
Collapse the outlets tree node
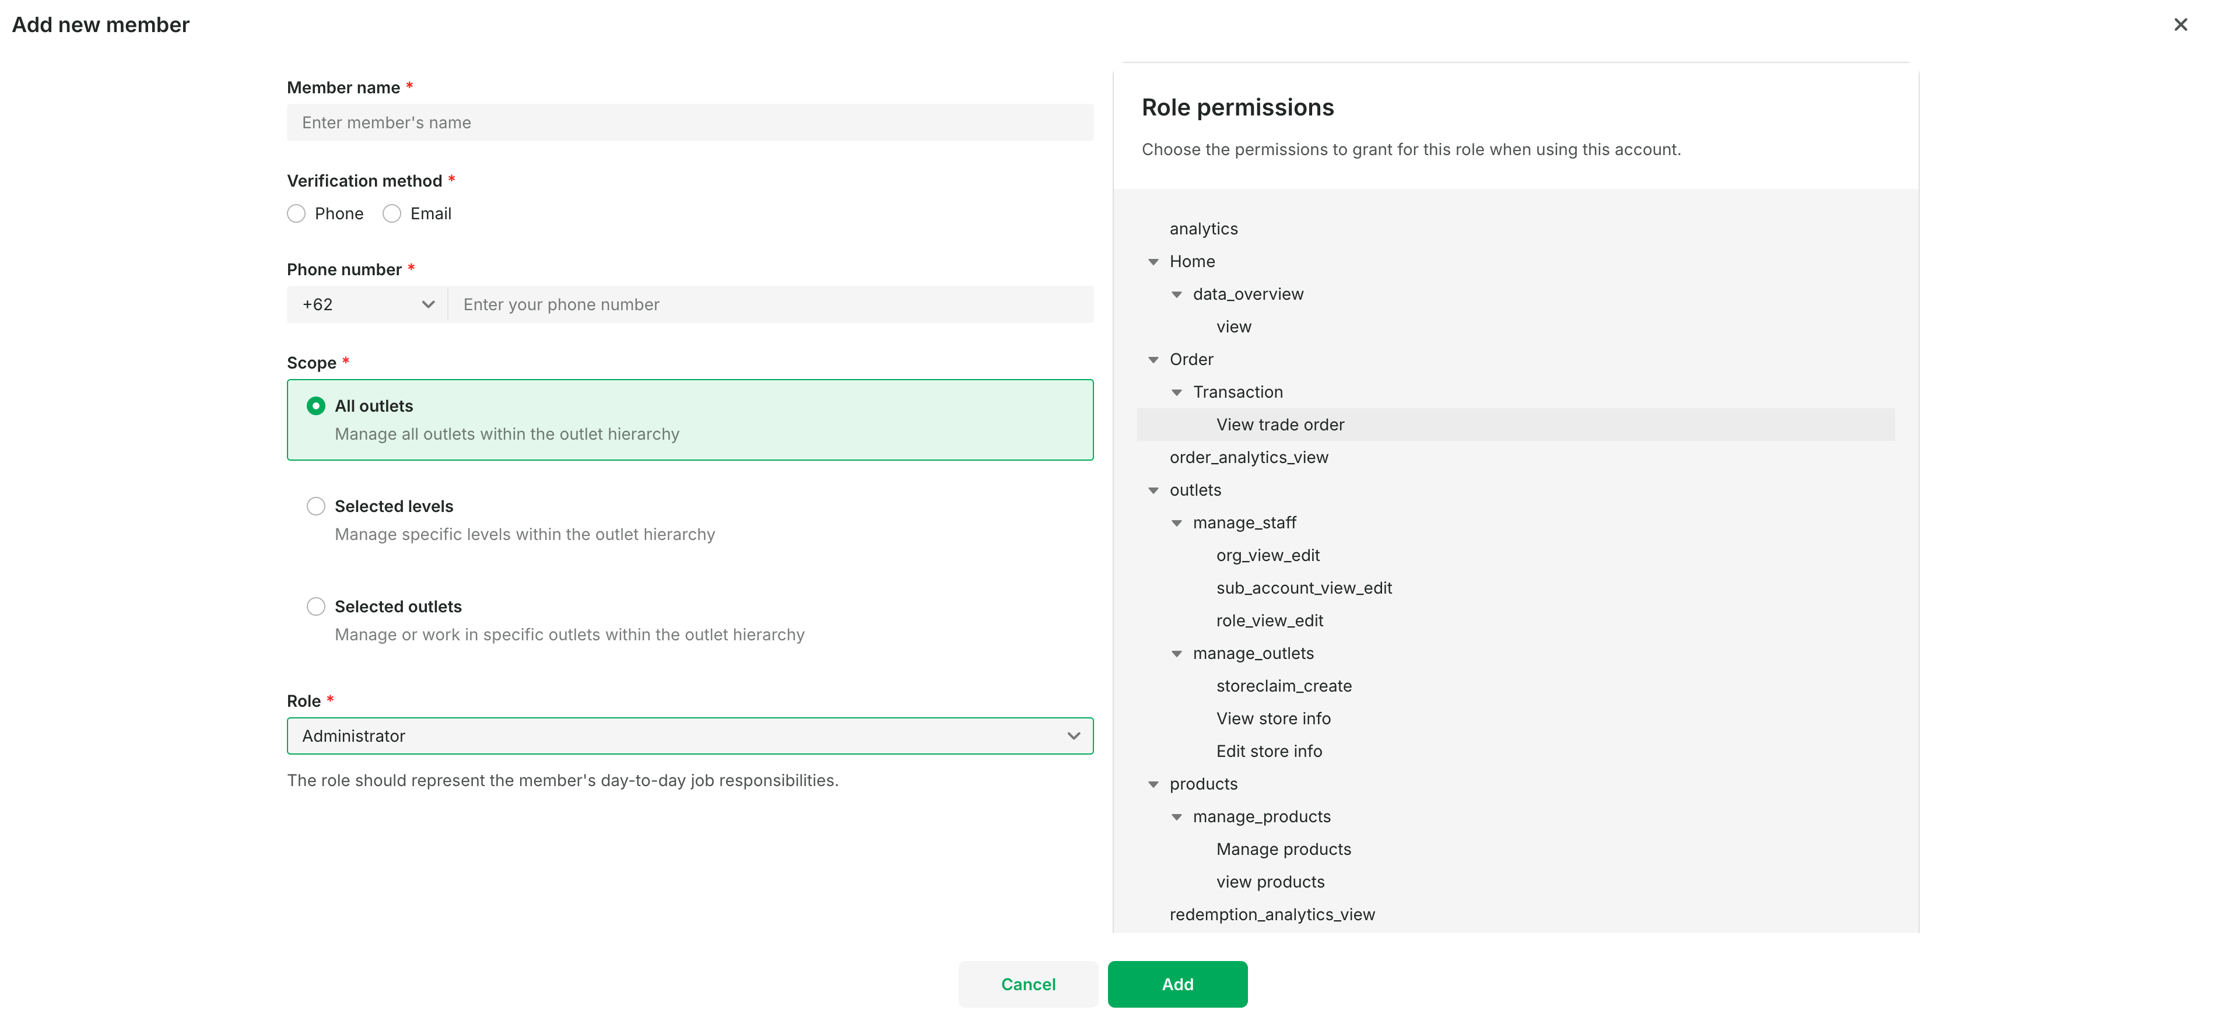pyautogui.click(x=1153, y=490)
